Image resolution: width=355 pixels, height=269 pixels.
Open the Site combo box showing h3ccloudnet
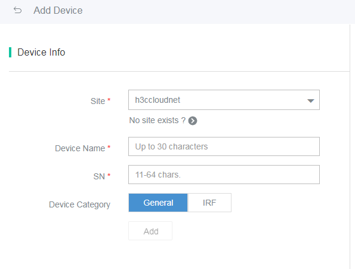point(224,100)
